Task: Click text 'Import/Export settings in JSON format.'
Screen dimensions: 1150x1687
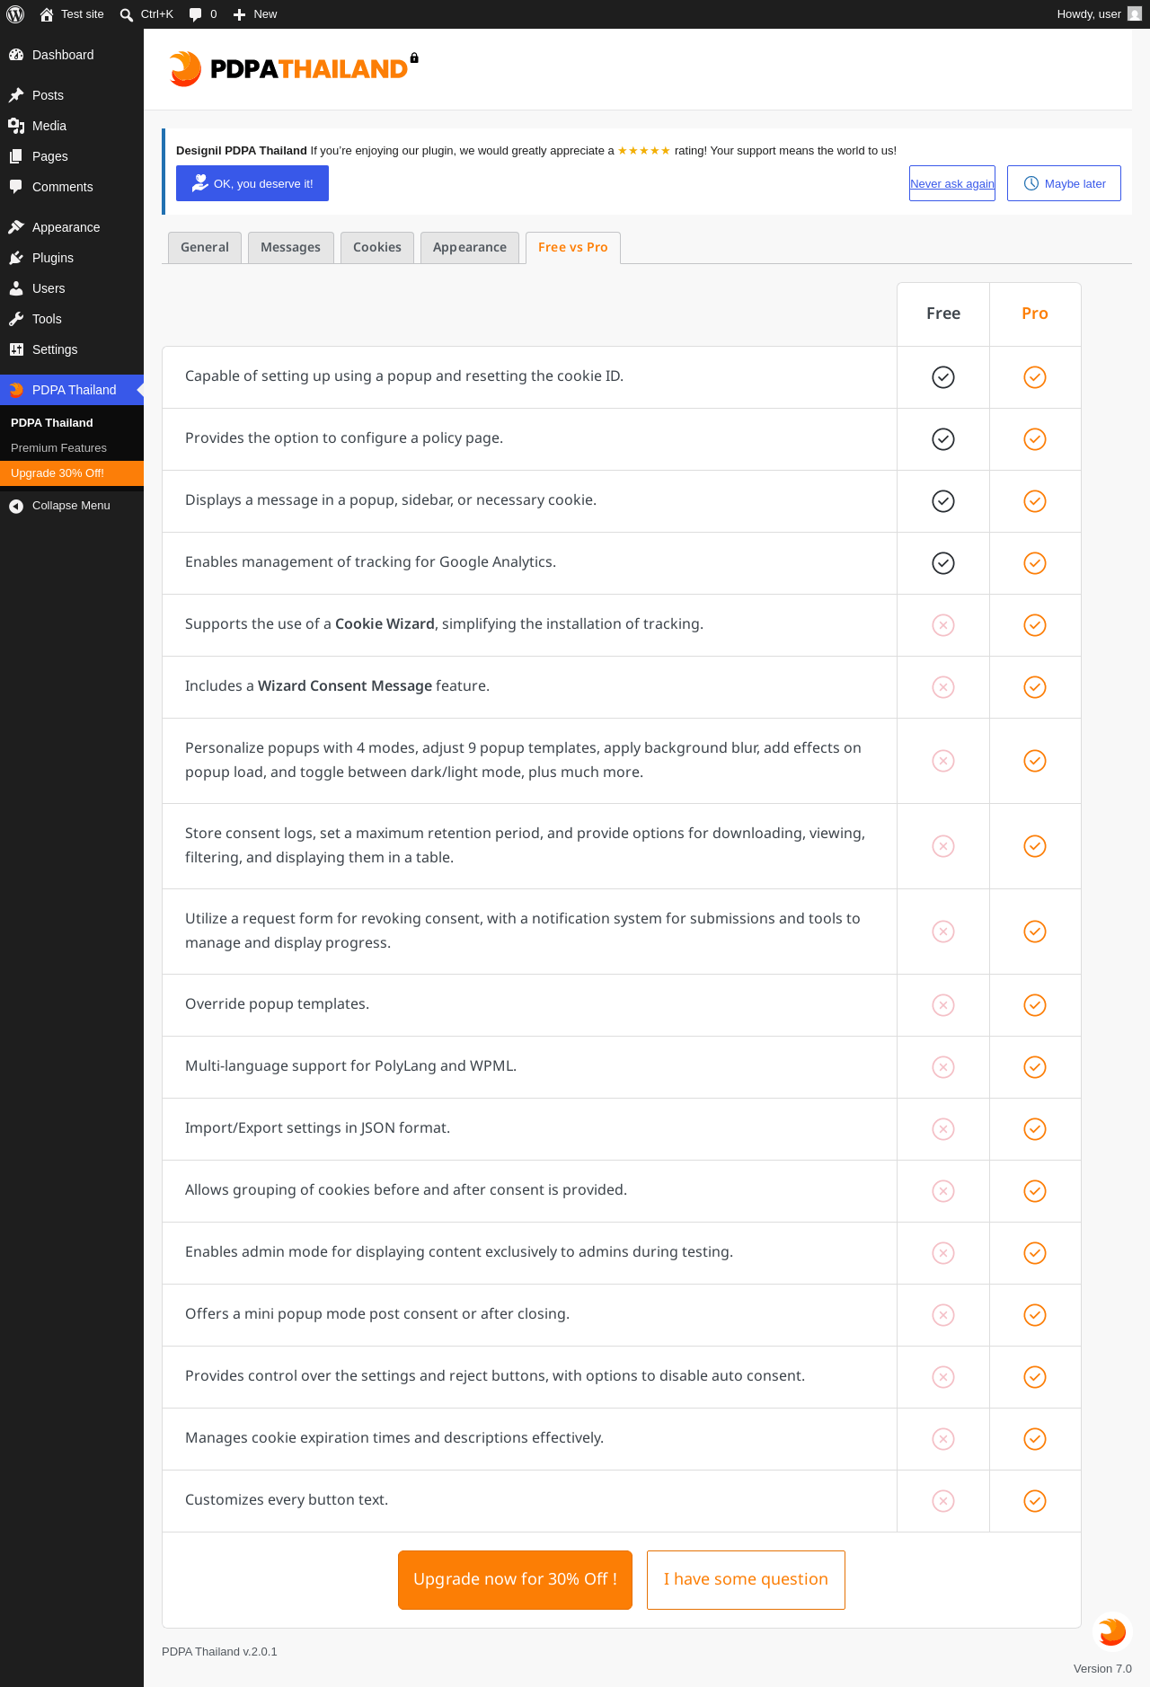Action: click(x=317, y=1128)
